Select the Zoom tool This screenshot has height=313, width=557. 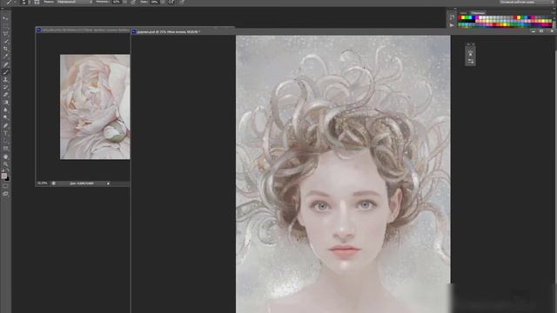(5, 164)
